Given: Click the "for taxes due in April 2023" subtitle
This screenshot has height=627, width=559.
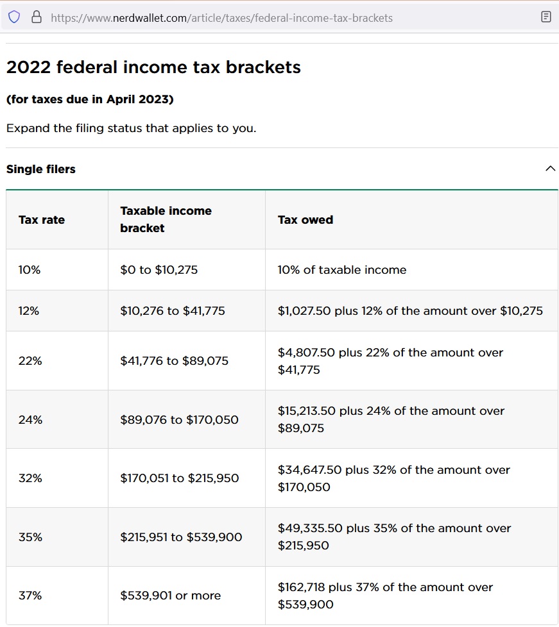Looking at the screenshot, I should click(90, 99).
